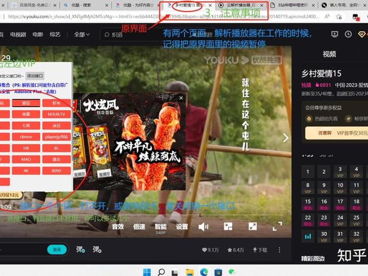Click the currently playing episode bars tile
368x276 pixels.
click(x=308, y=236)
